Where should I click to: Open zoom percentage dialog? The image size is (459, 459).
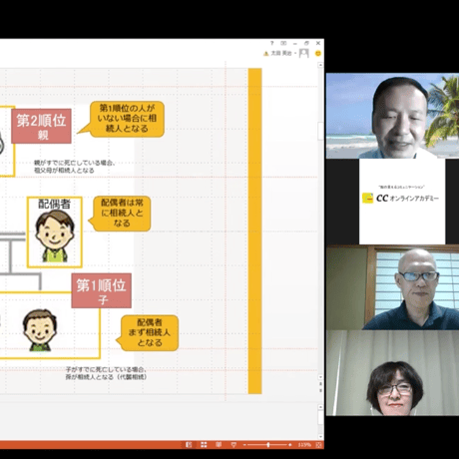pos(304,445)
